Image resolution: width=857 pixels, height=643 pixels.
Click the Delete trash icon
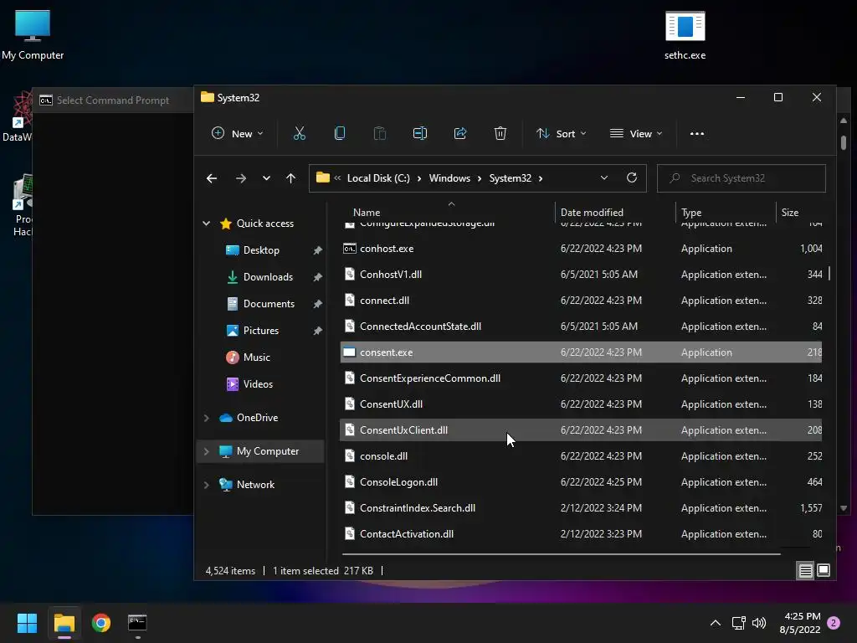coord(500,133)
